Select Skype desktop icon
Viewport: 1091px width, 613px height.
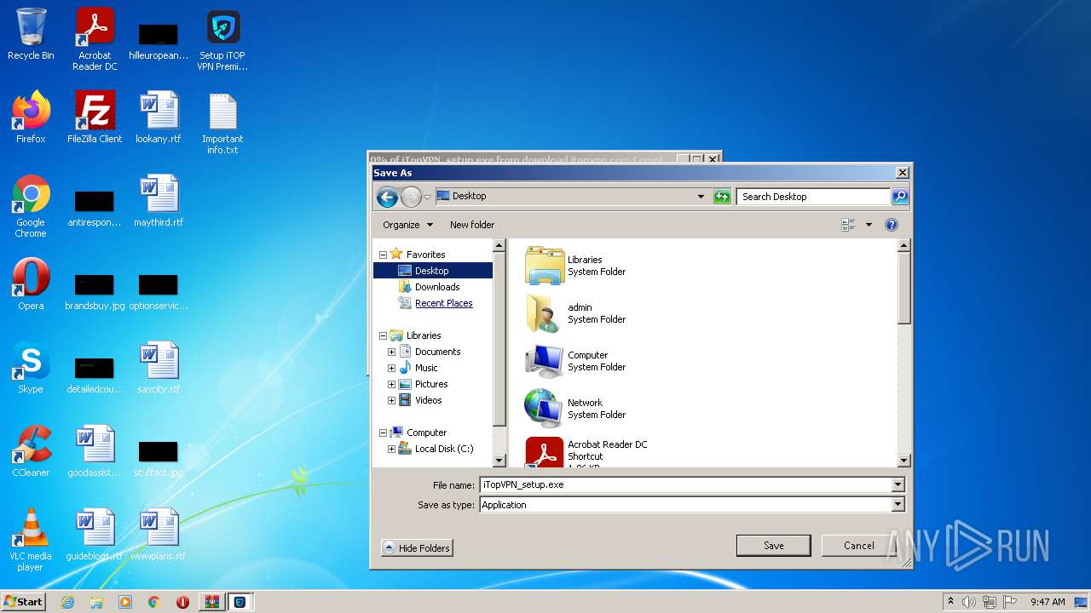(31, 368)
